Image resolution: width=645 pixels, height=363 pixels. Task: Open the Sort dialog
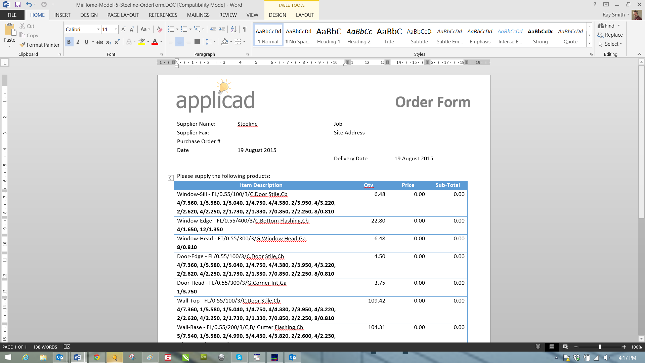point(233,29)
